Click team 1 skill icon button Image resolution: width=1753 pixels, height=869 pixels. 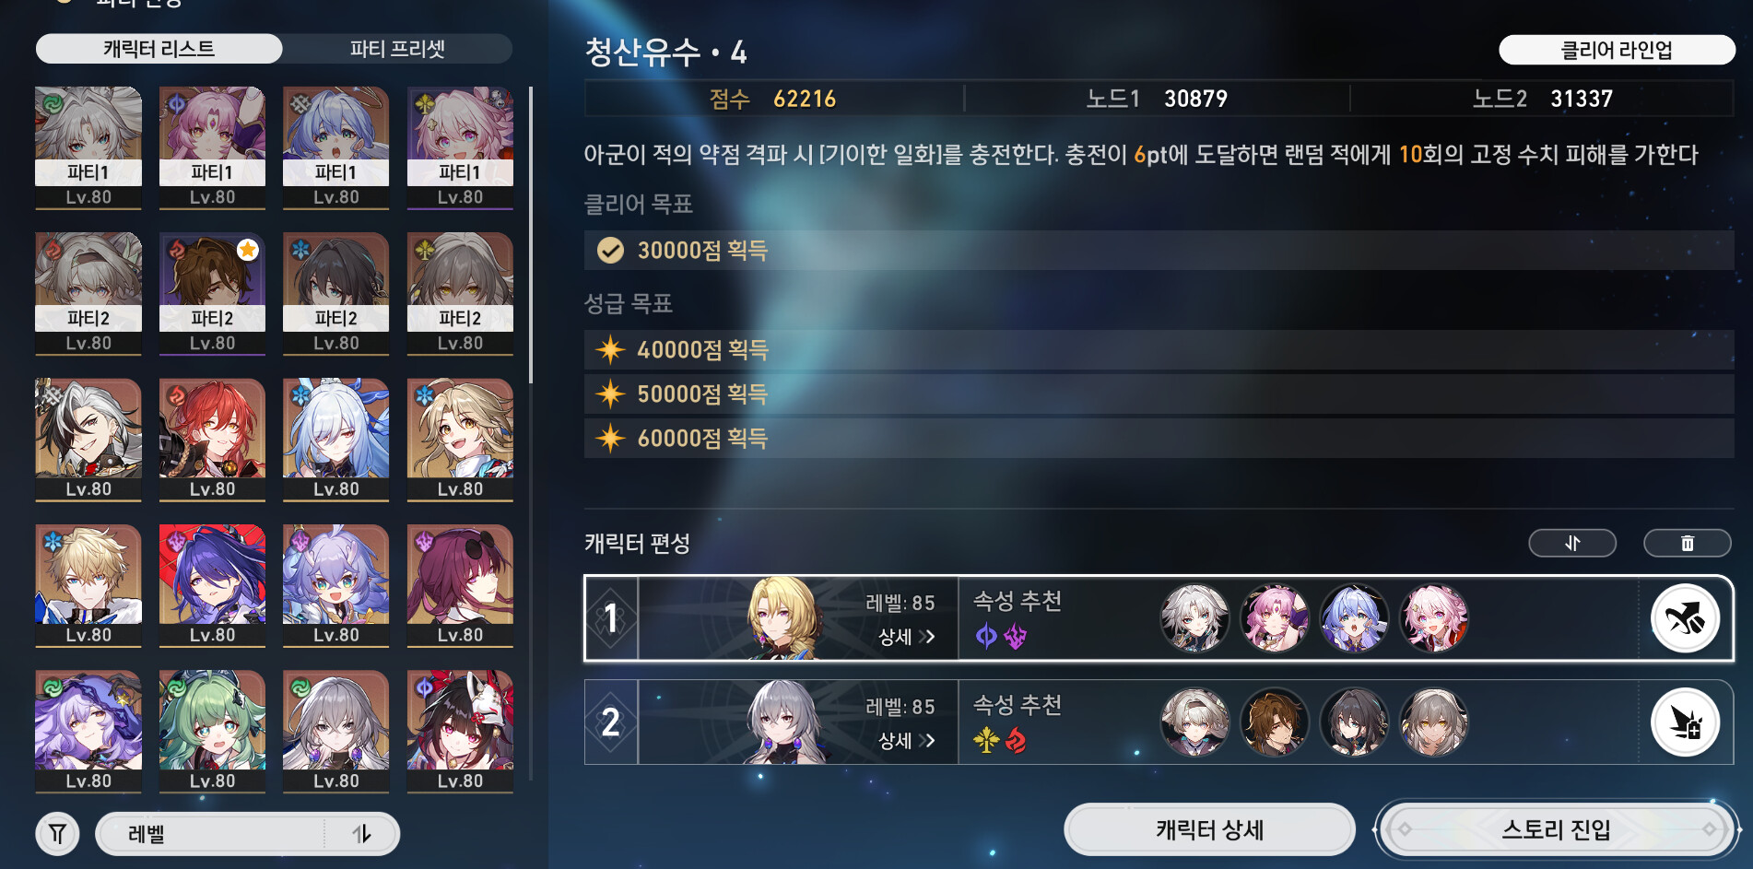[x=1685, y=618]
